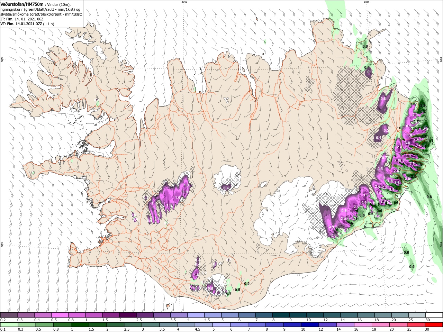Screen dimensions: 443x332
Task: Click the dark teal 8 snow legend swatch
Action: point(281,315)
